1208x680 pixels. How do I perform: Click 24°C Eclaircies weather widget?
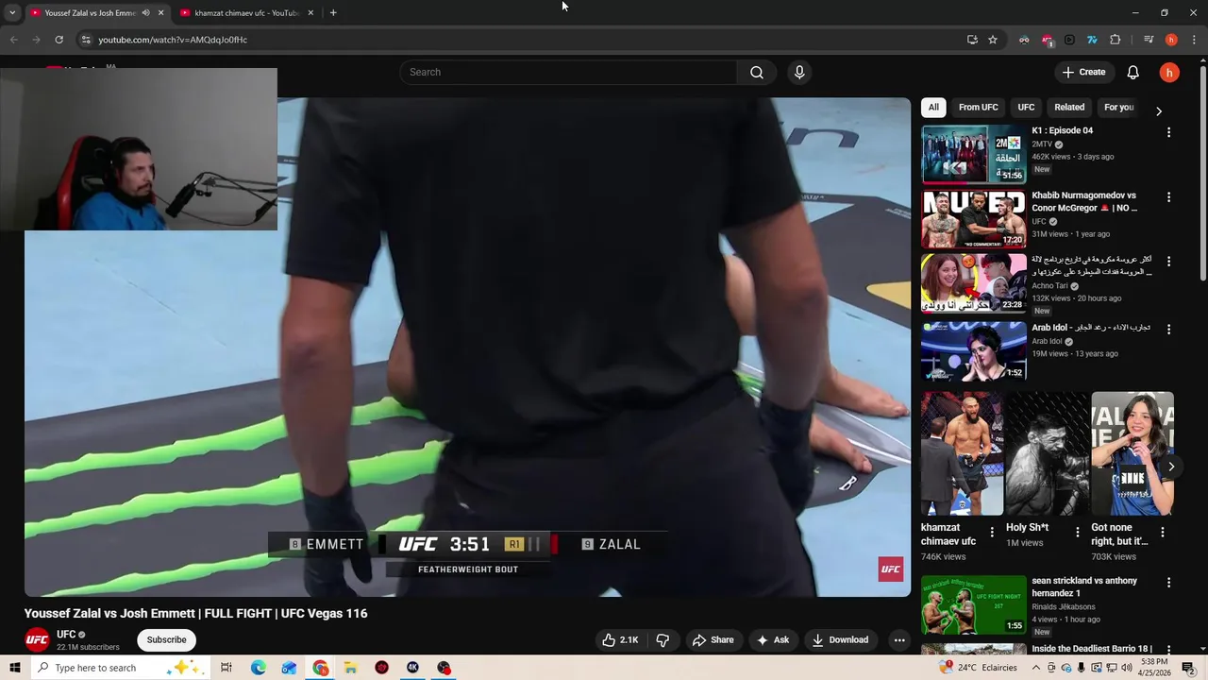(978, 668)
